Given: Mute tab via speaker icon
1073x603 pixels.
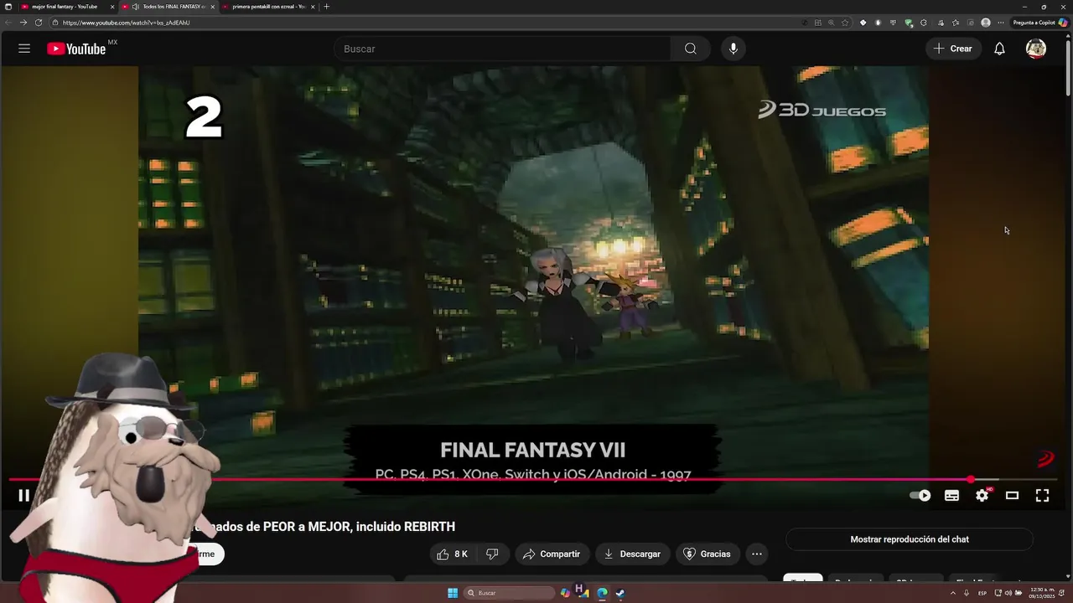Looking at the screenshot, I should point(136,7).
